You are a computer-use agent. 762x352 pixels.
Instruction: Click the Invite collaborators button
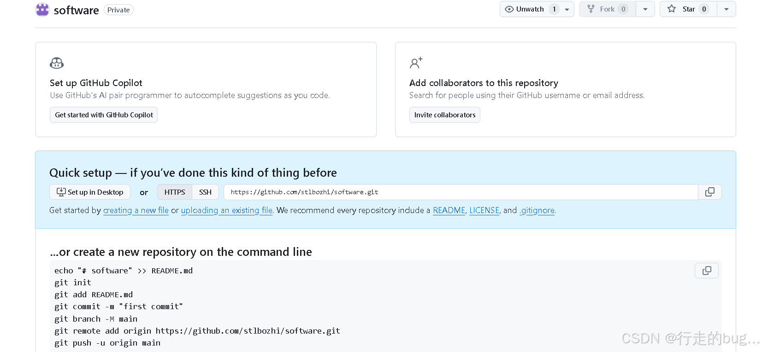coord(445,115)
